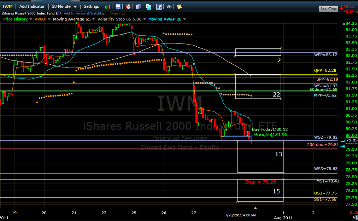This screenshot has height=221, width=358.
Task: Open the Drawings link
Action: click(x=118, y=13)
